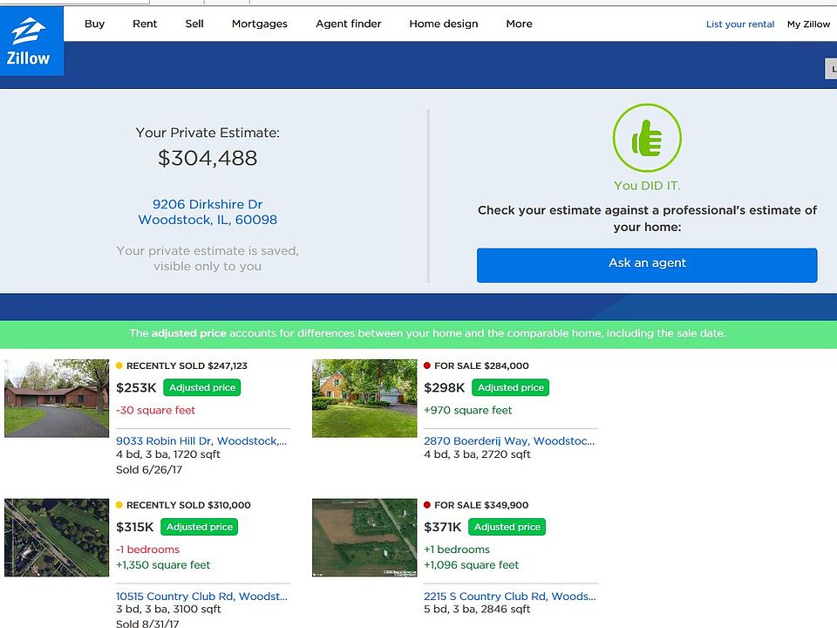Click the "+970 square feet" text
The image size is (837, 628).
(x=467, y=410)
